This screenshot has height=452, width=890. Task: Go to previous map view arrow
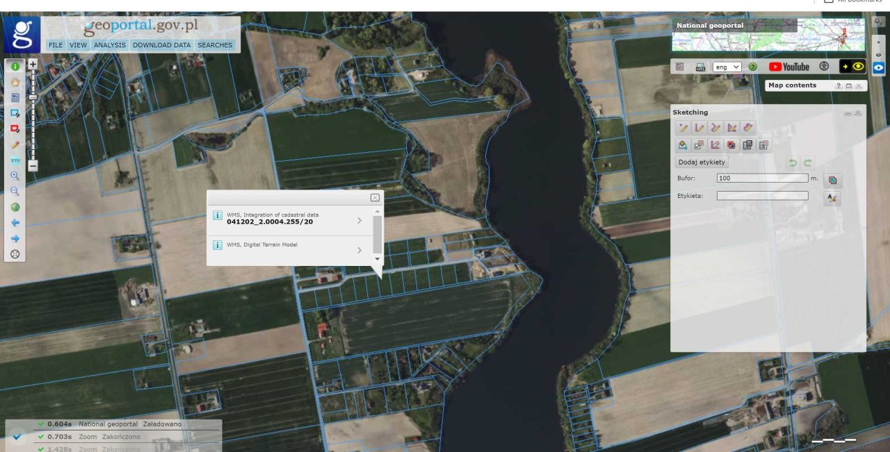(x=15, y=223)
